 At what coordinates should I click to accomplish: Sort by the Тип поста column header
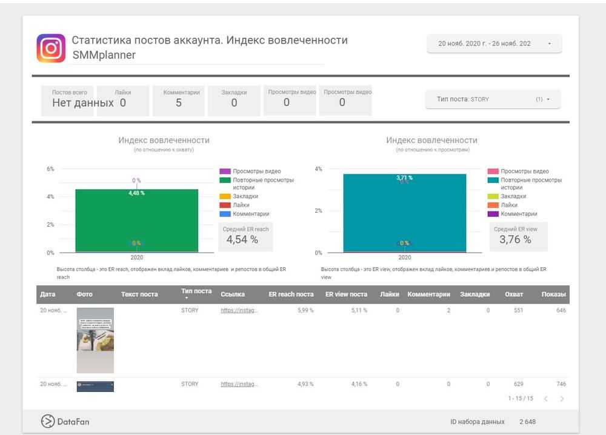tap(196, 291)
